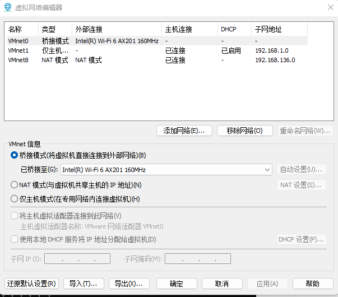This screenshot has height=297, width=338.
Task: Click 重命名网络(W) button
Action: tap(305, 131)
